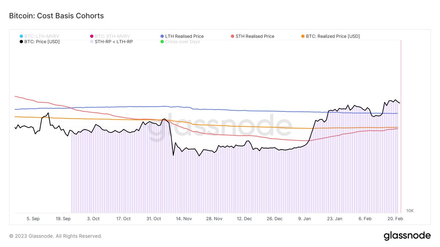Image resolution: width=440 pixels, height=247 pixels.
Task: Enable the greyed-out BTC: LTH-MVRV label
Action: [x=42, y=36]
